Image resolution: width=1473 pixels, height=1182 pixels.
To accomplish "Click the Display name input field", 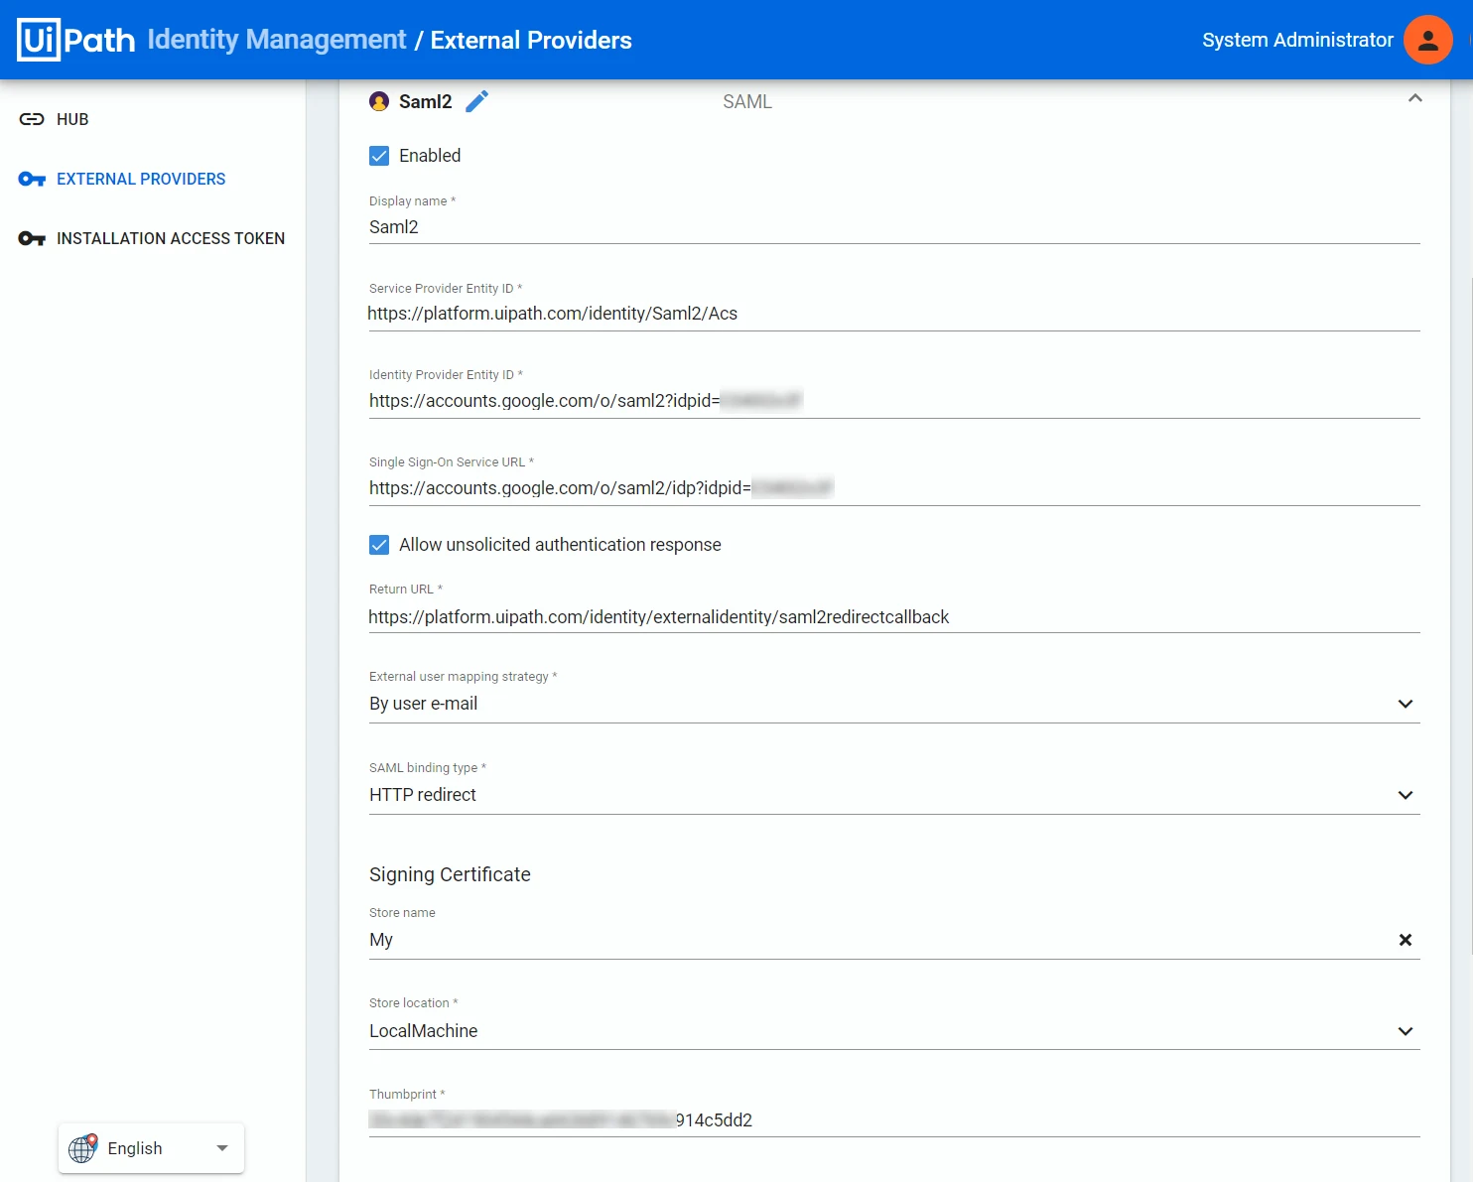I will tap(894, 227).
